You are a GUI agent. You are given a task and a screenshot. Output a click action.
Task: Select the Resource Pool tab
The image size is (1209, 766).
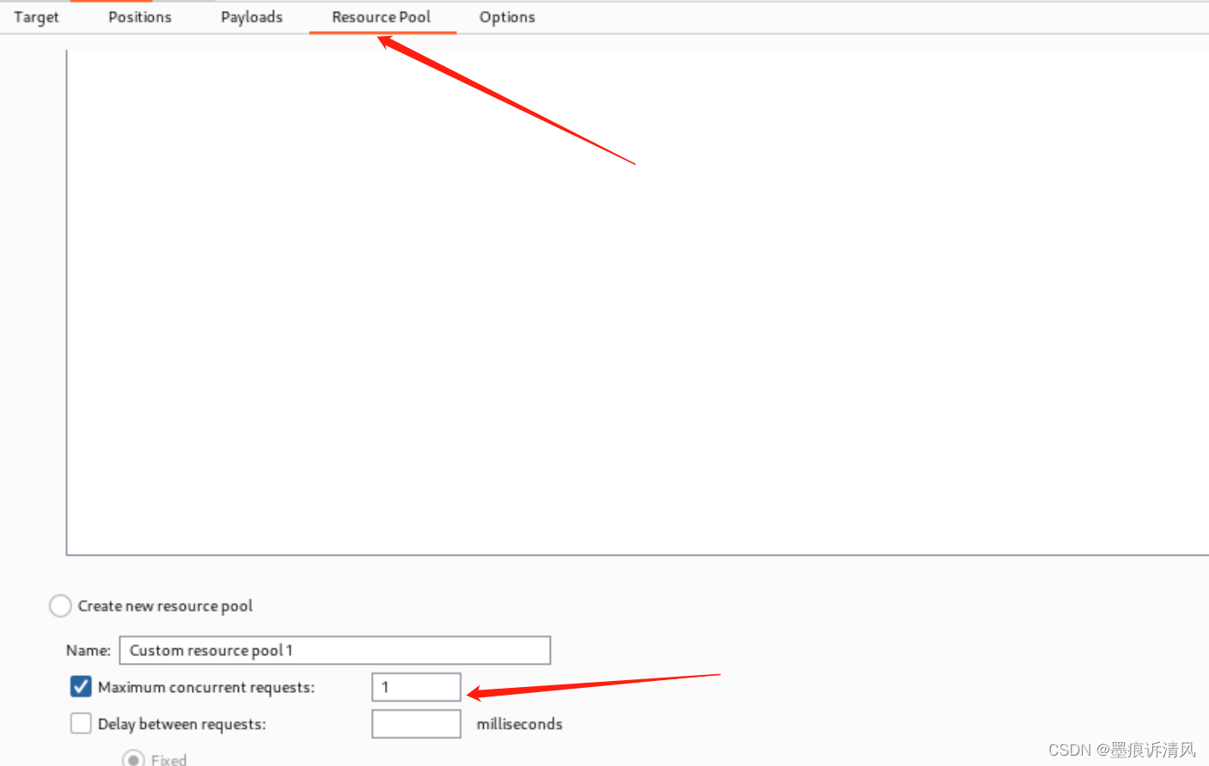tap(382, 16)
